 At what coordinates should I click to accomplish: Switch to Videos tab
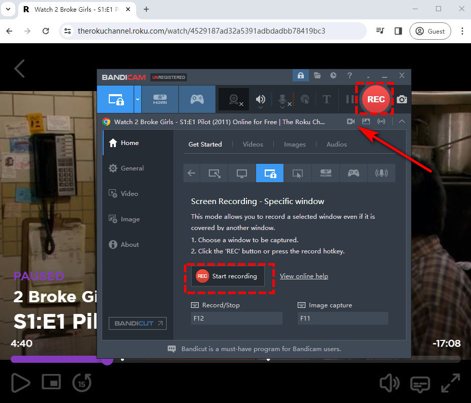pyautogui.click(x=253, y=145)
